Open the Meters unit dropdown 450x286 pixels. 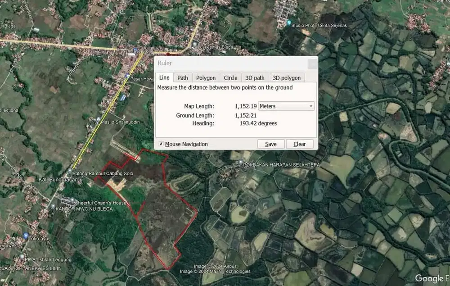[286, 106]
